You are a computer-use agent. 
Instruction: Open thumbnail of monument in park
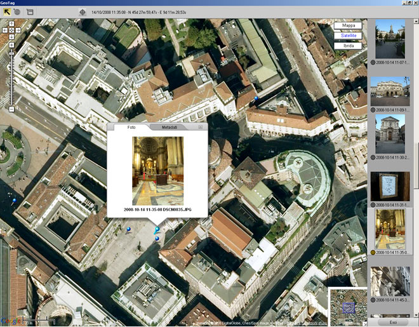click(x=390, y=39)
